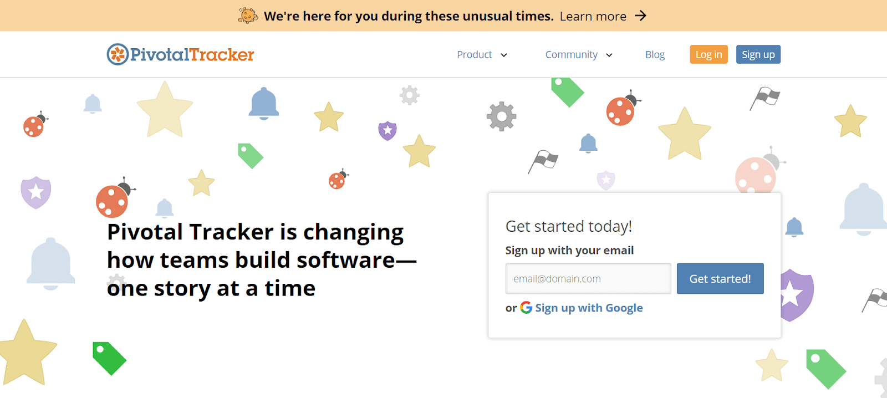
Task: Expand the Community dropdown chevron
Action: point(609,55)
